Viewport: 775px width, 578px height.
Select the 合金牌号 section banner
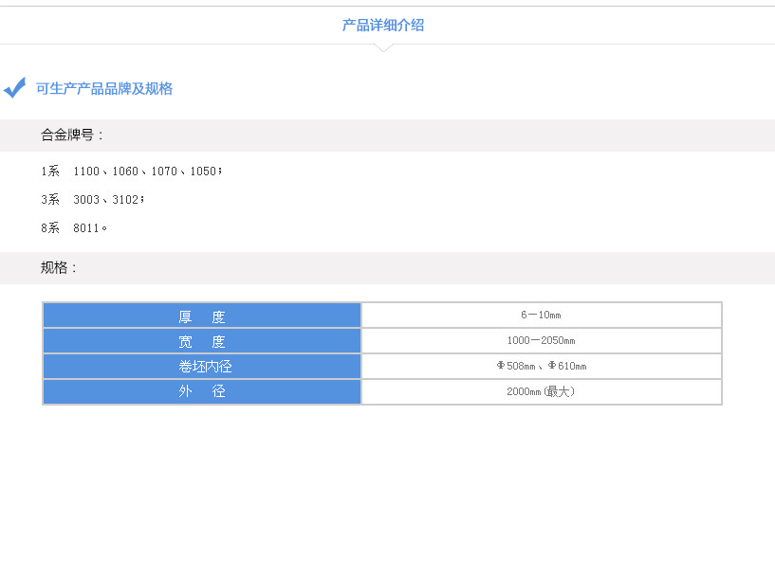tap(389, 135)
